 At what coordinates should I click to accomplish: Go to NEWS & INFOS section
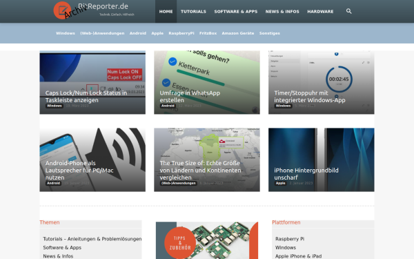282,11
